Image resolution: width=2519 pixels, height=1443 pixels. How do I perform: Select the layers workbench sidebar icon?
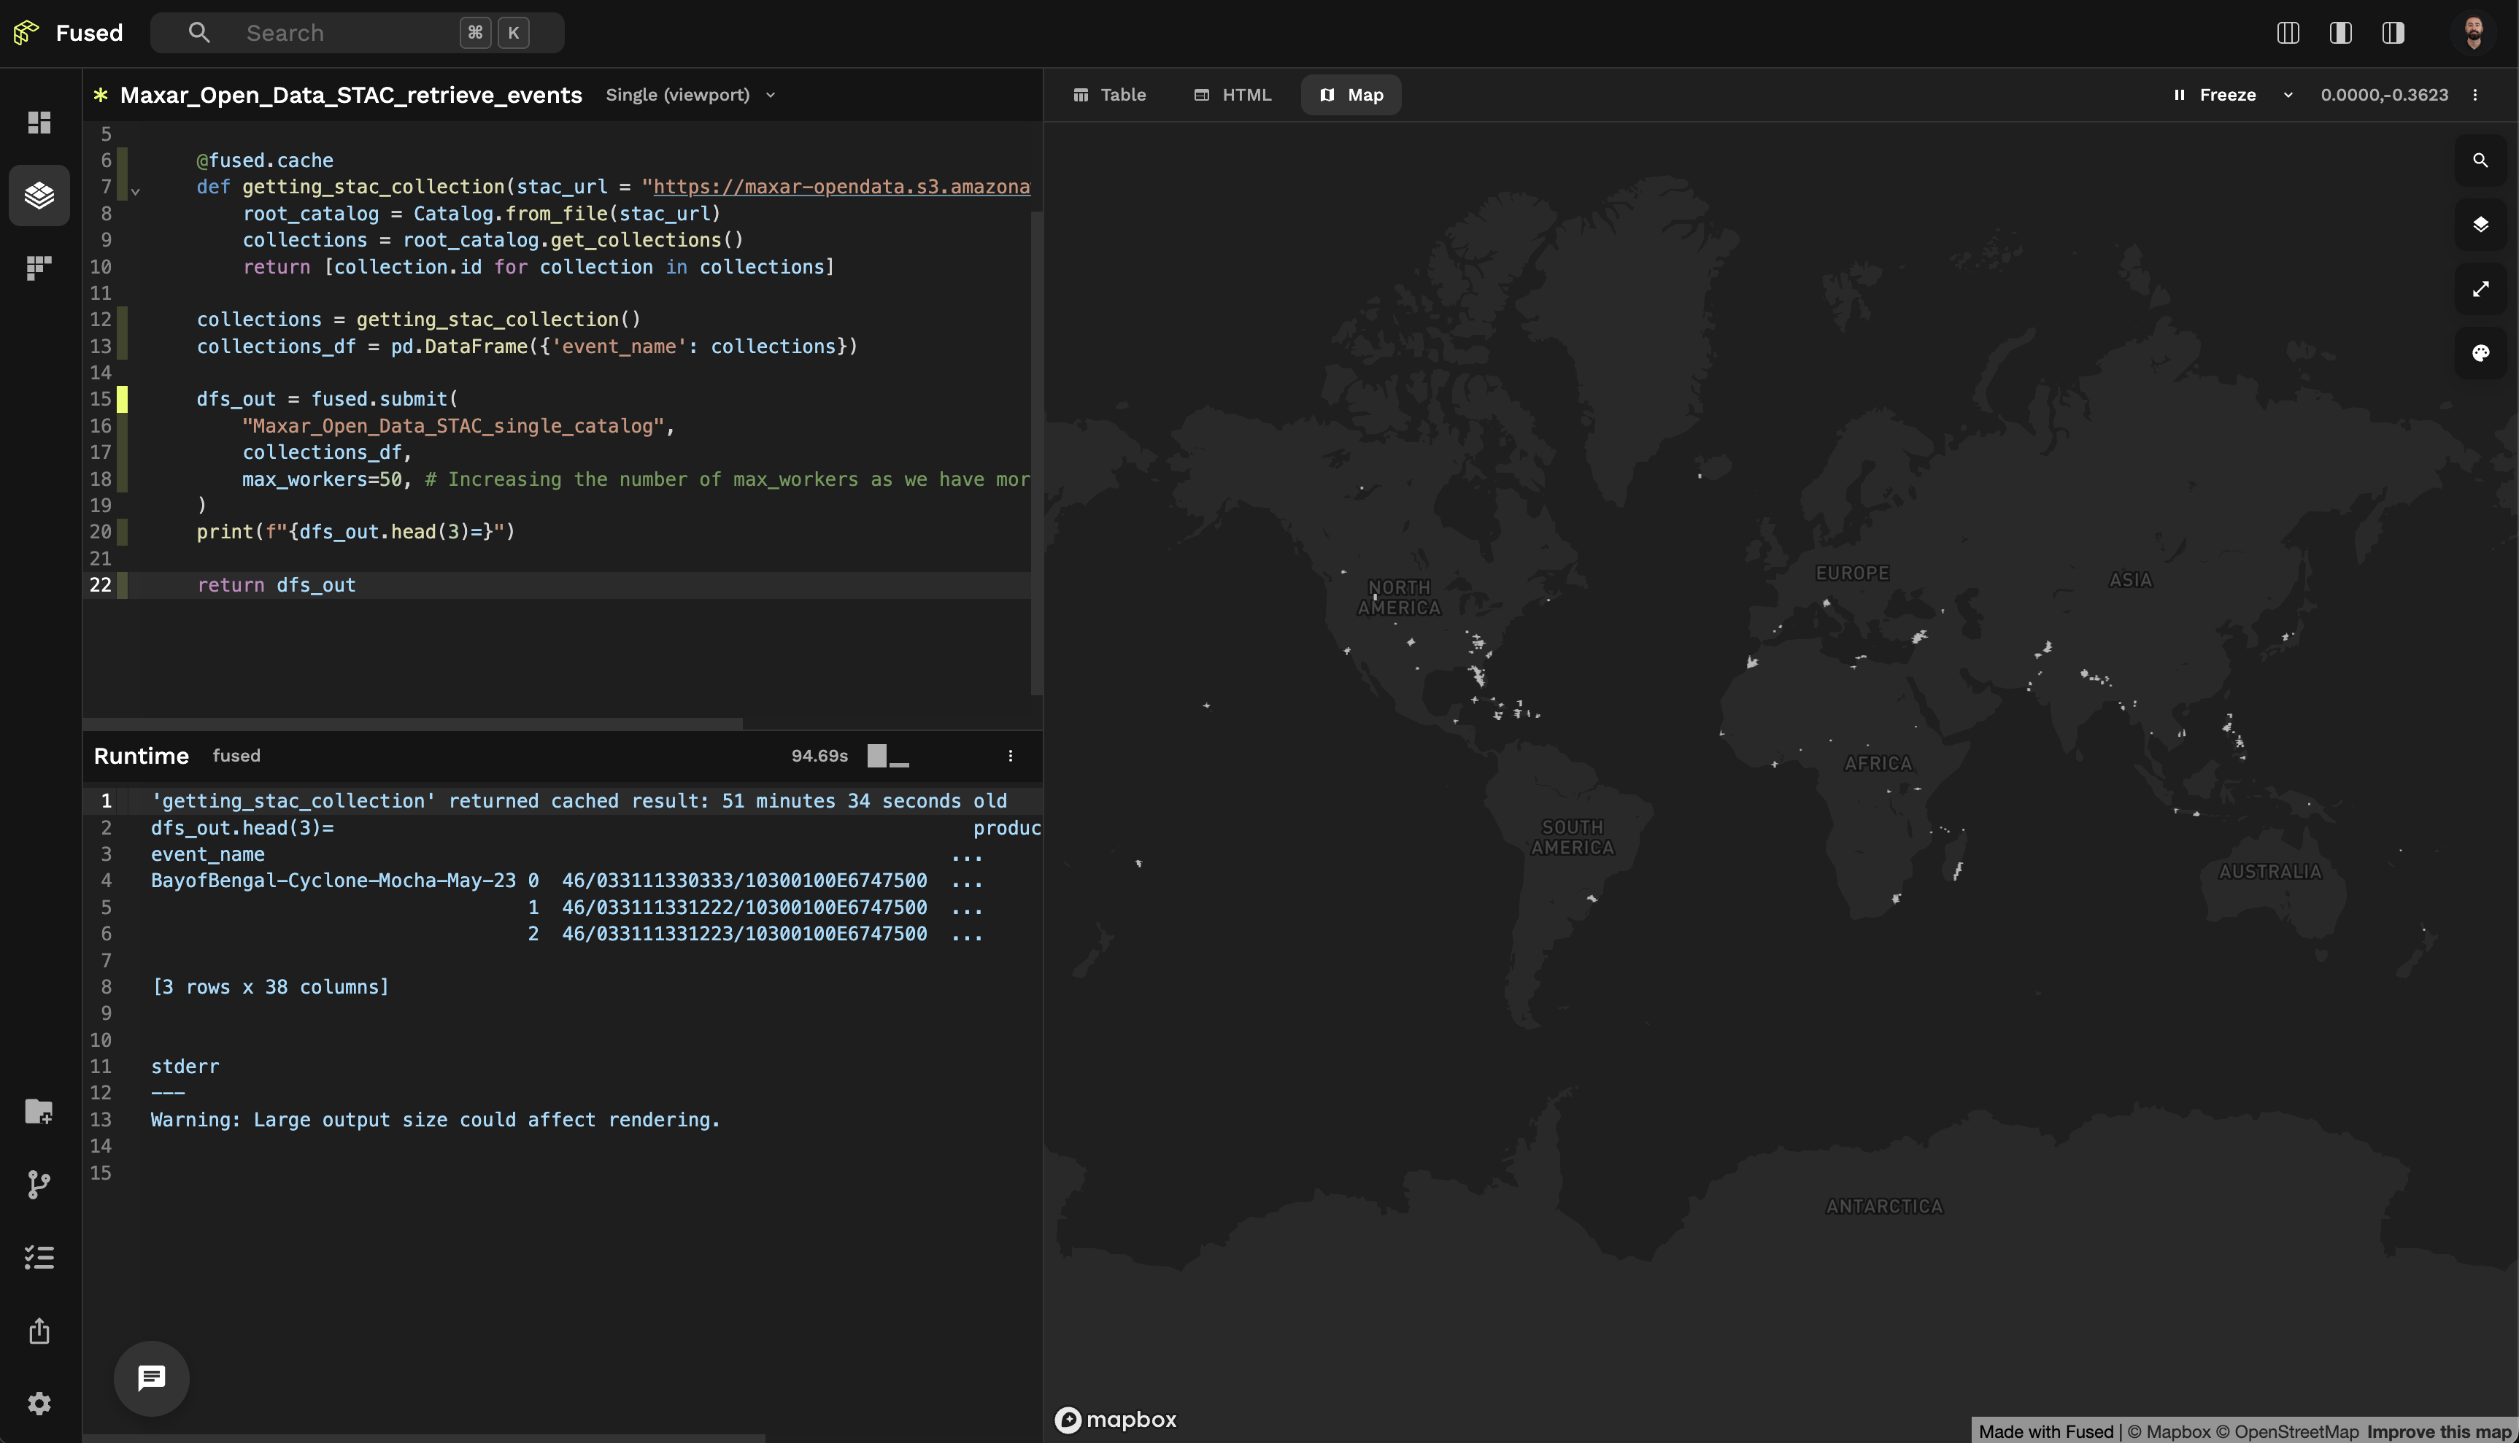[x=39, y=196]
